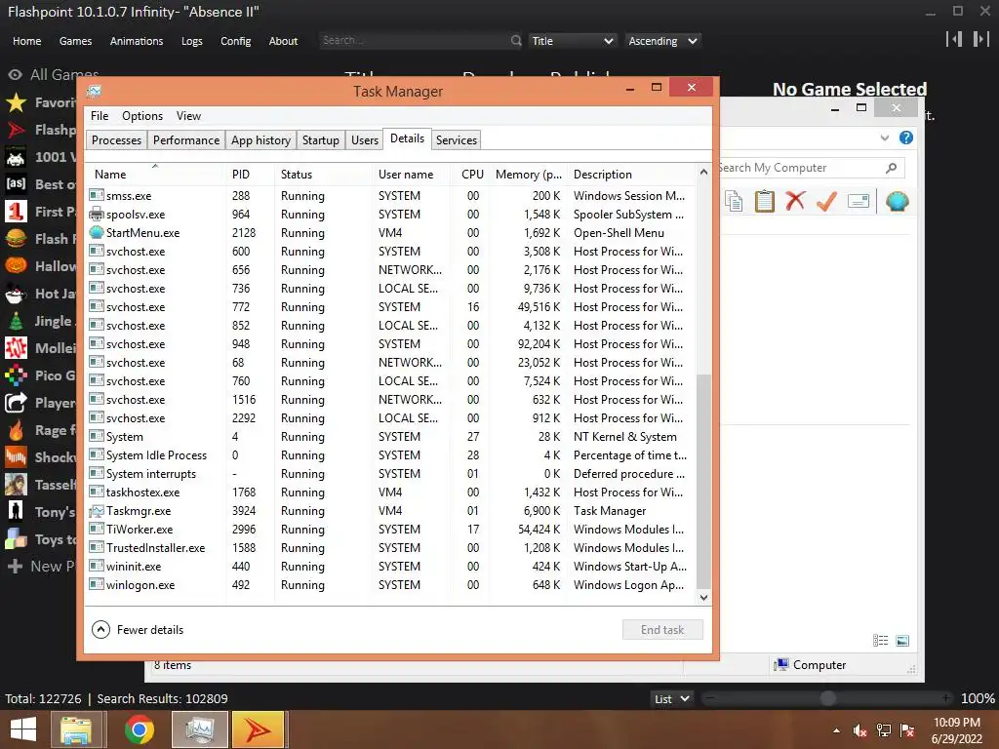The width and height of the screenshot is (999, 749).
Task: Switch to the Services tab
Action: 457,140
